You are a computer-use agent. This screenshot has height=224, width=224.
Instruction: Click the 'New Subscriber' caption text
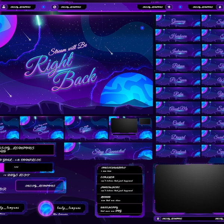[60, 214]
